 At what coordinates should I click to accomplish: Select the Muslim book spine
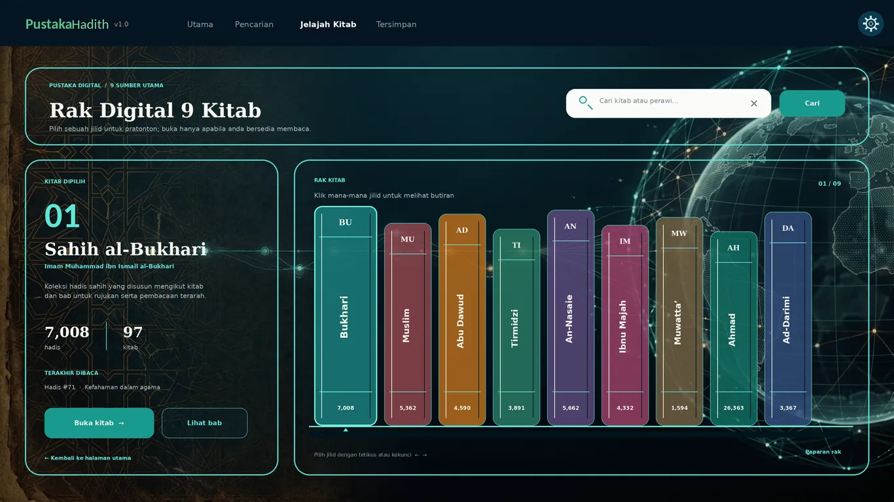pos(408,324)
